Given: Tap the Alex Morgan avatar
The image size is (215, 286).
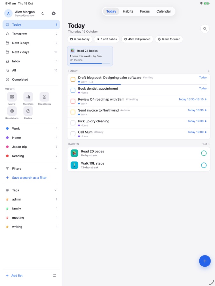Looking at the screenshot, I should click(8, 13).
